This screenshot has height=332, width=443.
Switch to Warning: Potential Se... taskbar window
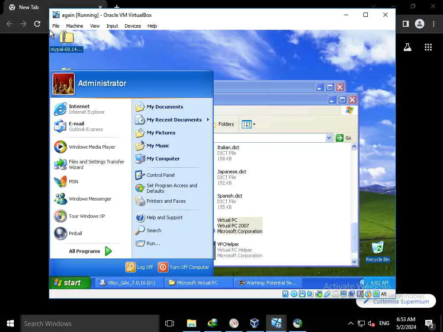(268, 283)
